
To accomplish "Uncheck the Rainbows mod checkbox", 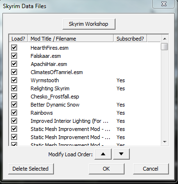I will coord(14,113).
